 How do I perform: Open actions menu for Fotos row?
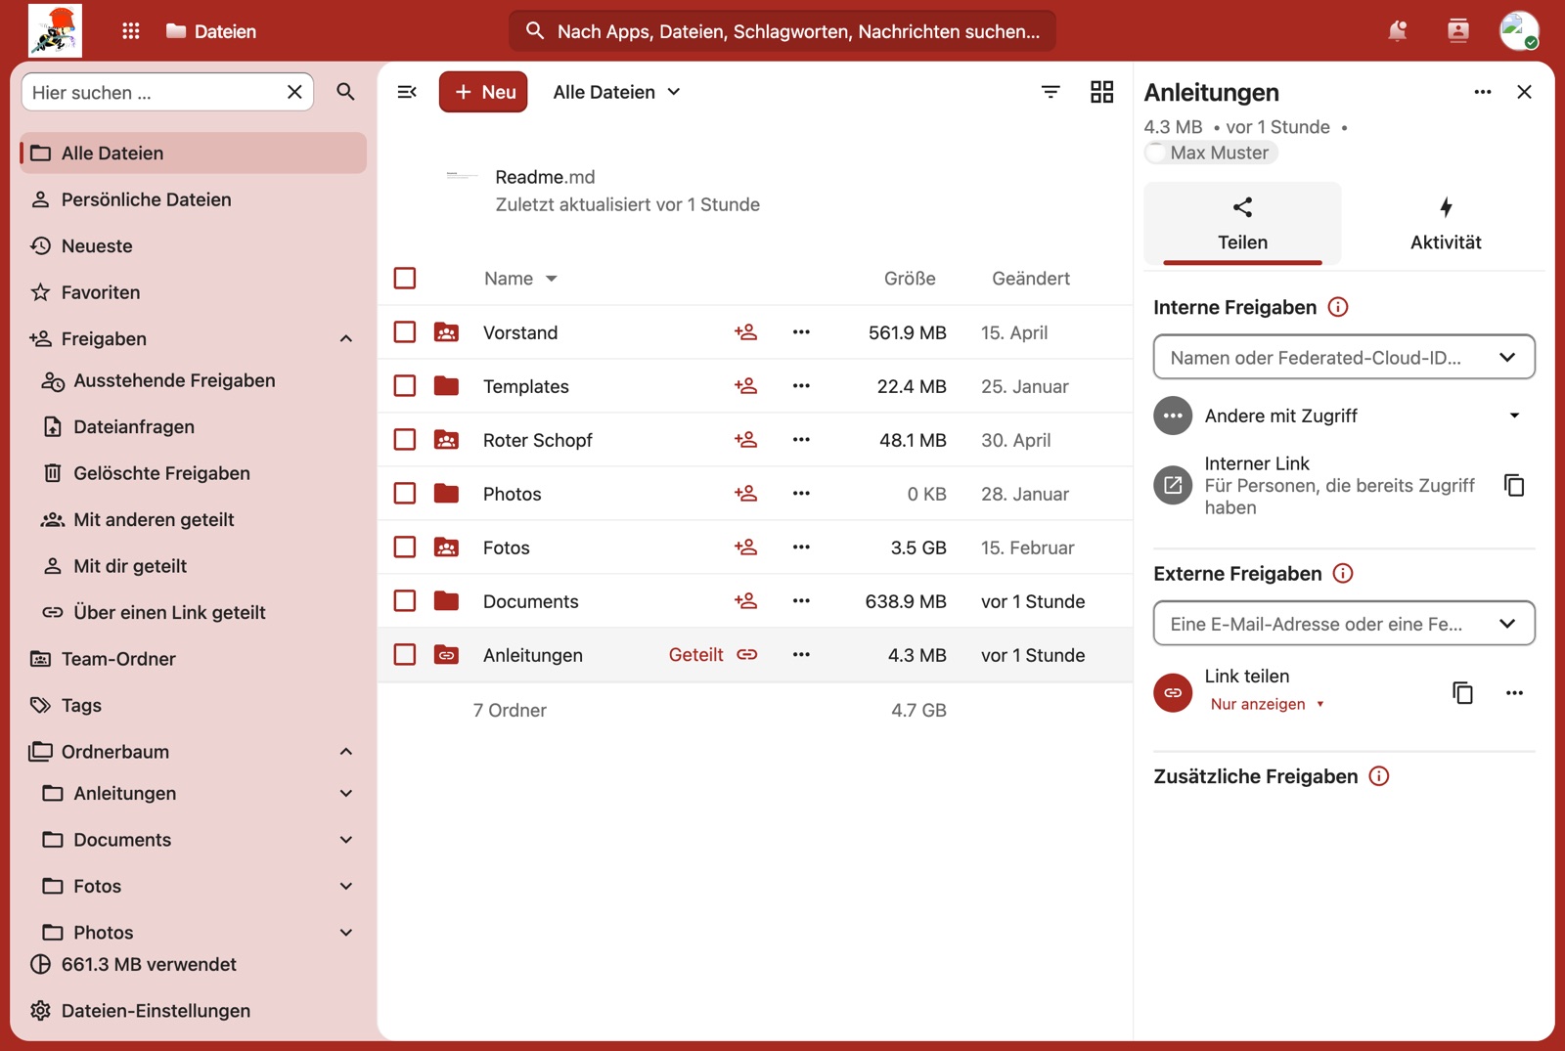tap(801, 547)
